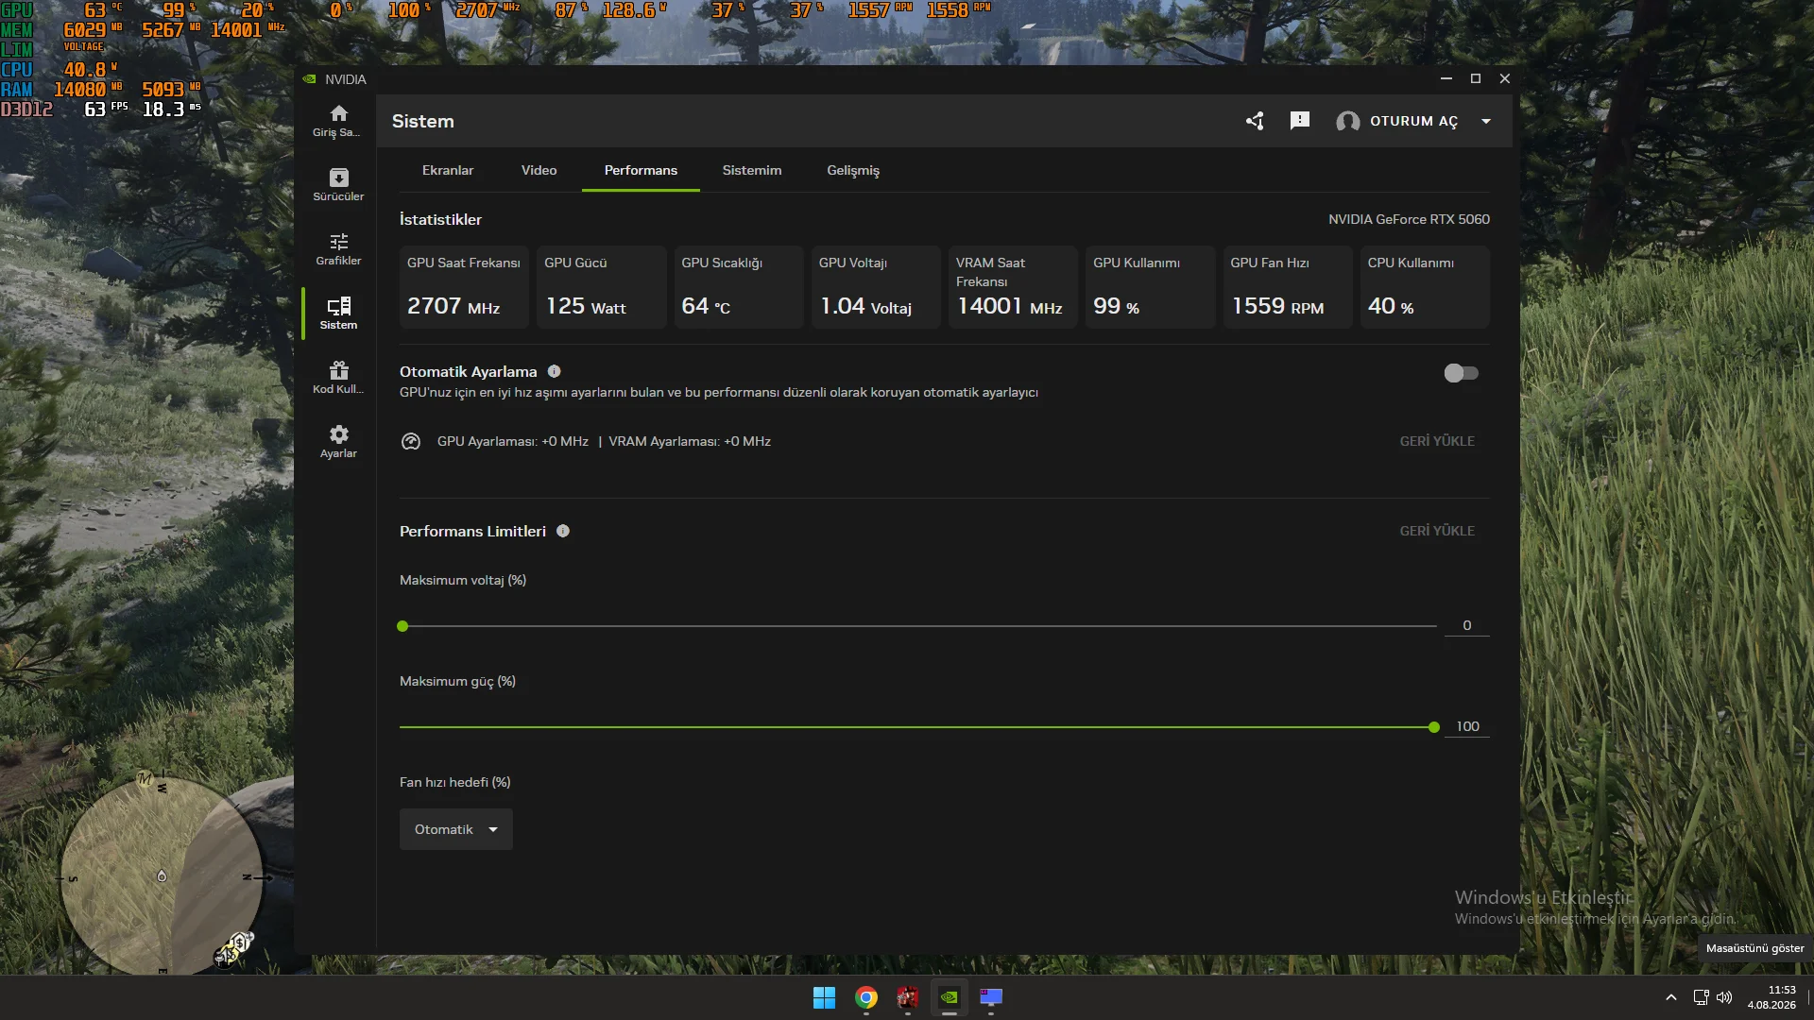1814x1020 pixels.
Task: Click the NVIDIA GeForce RTX 5060 label
Action: pyautogui.click(x=1409, y=219)
